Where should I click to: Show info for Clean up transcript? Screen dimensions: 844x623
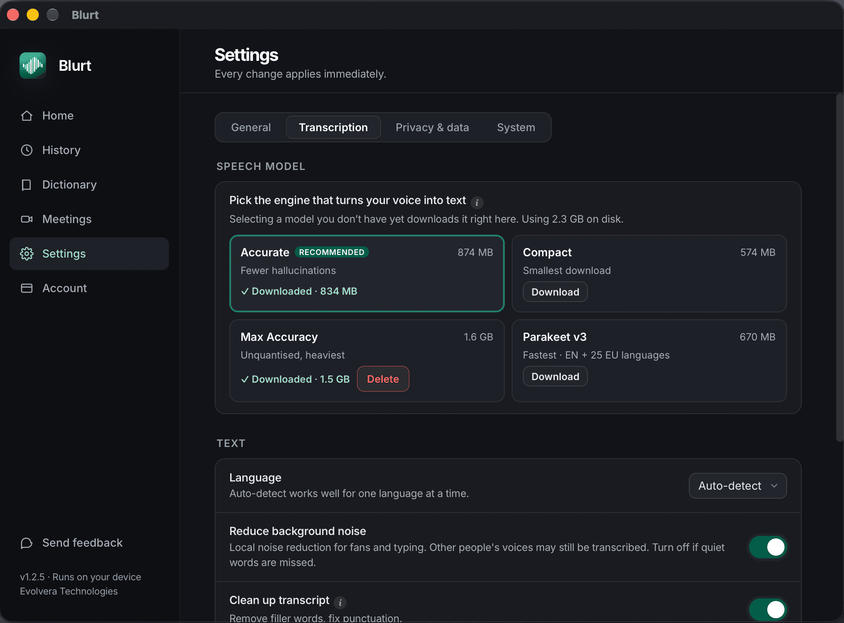[x=340, y=602]
